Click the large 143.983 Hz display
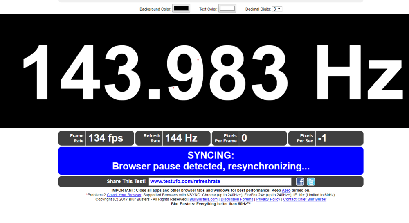 pyautogui.click(x=204, y=72)
